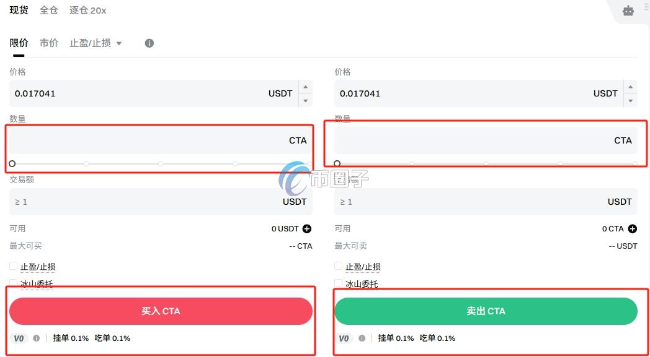Click the down stepper on the sell price field
This screenshot has width=650, height=357.
(x=630, y=100)
